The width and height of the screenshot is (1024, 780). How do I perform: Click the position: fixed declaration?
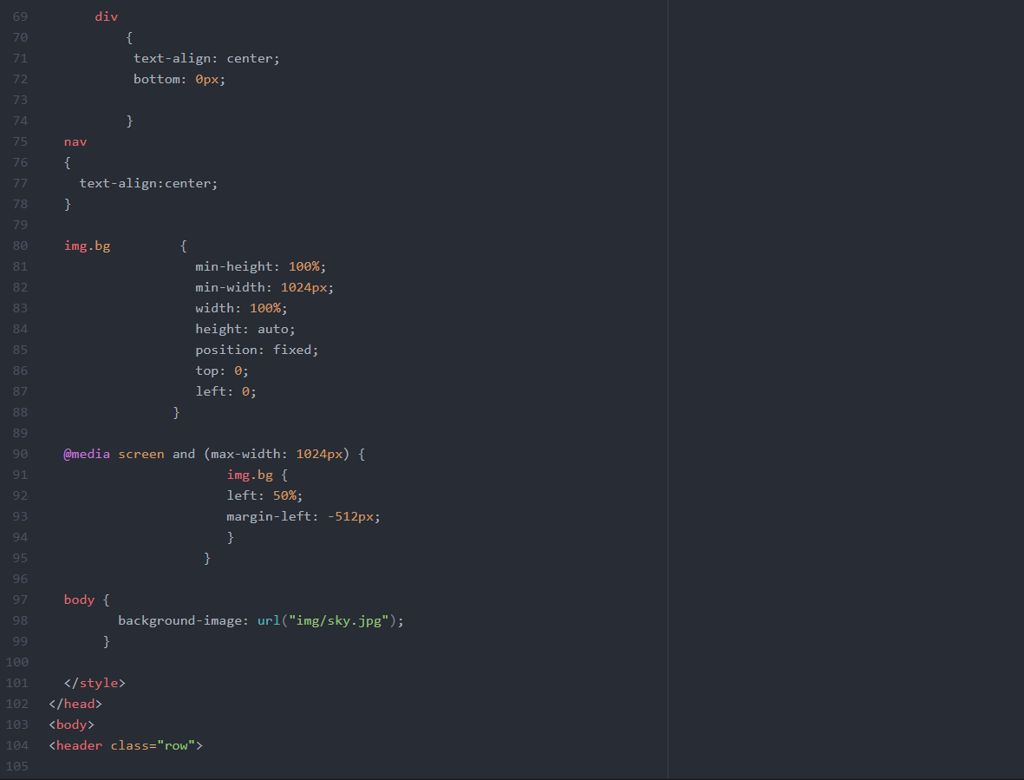[x=255, y=349]
